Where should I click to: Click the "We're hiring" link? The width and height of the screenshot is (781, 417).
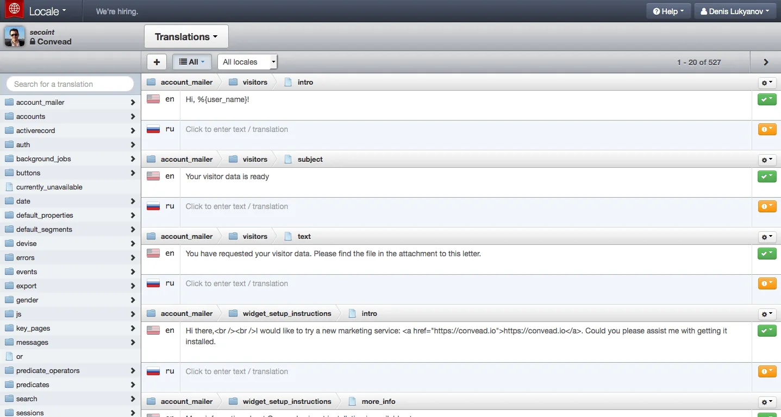coord(116,10)
